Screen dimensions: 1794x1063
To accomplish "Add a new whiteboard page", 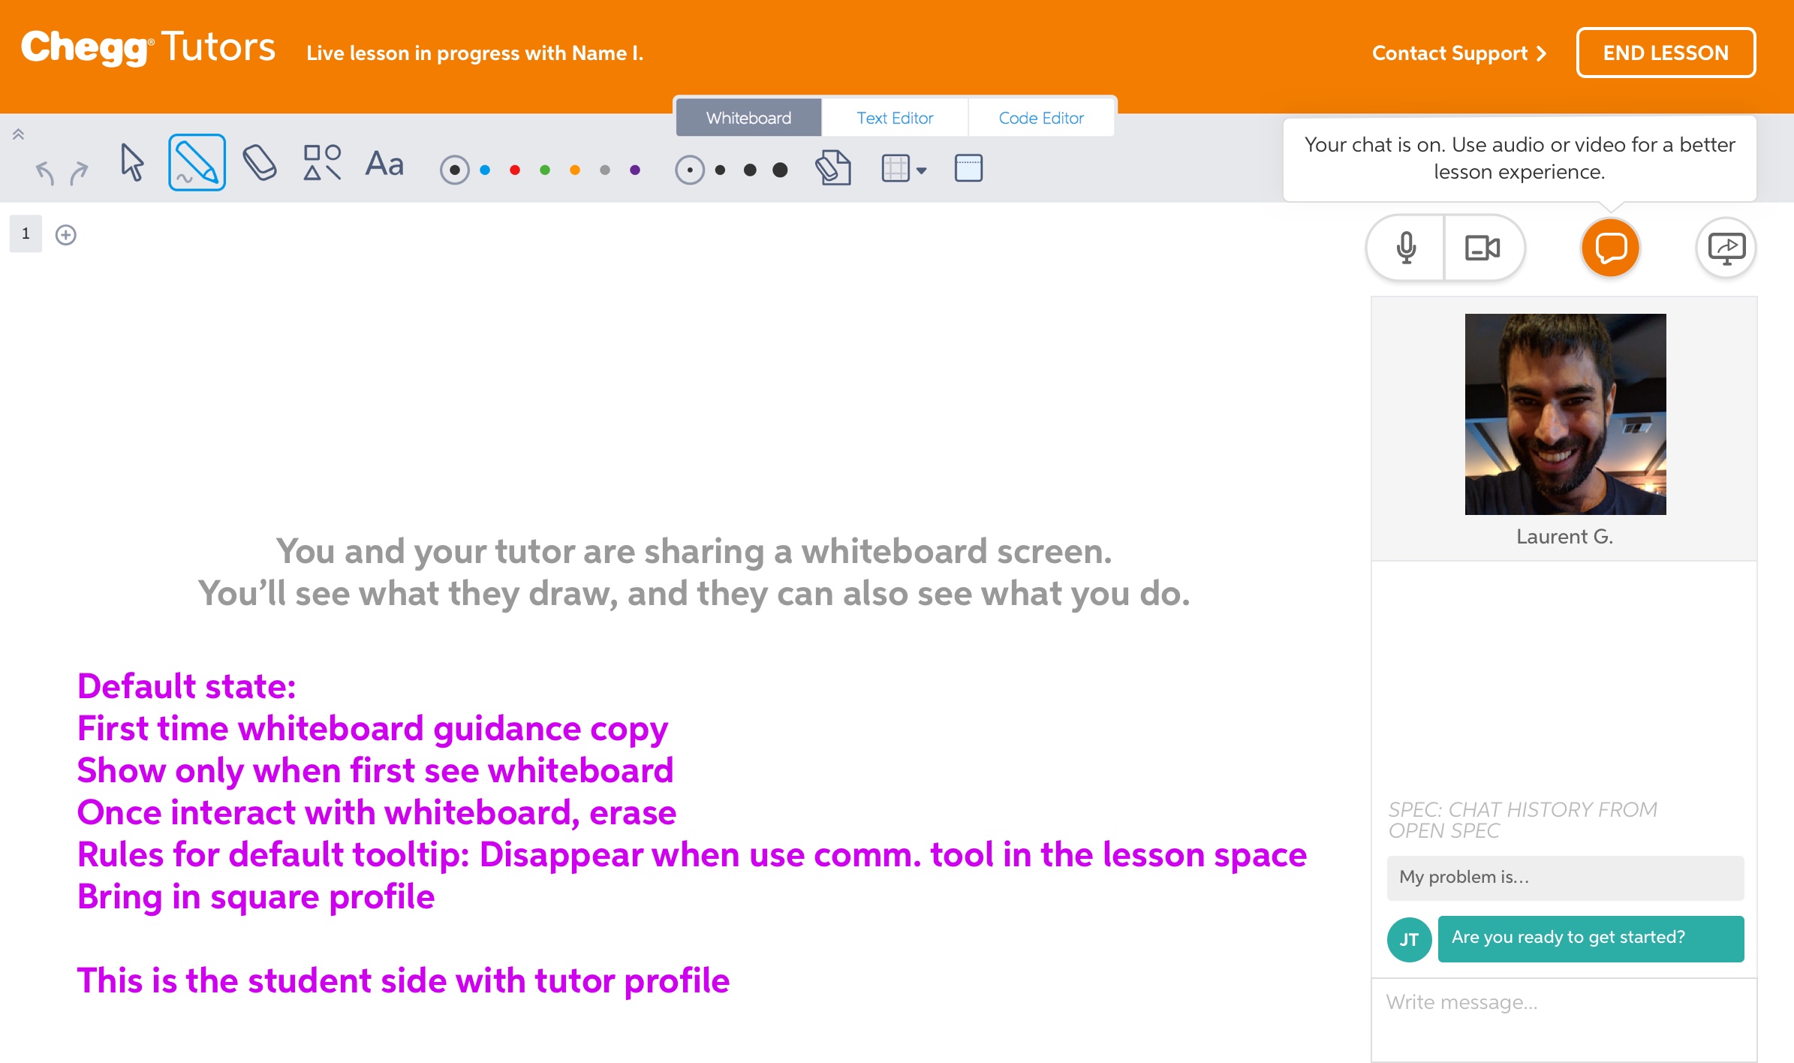I will [x=66, y=235].
